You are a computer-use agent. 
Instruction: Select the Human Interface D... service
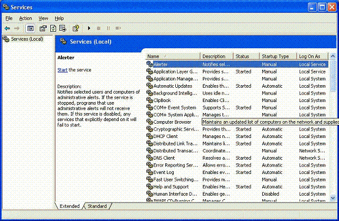(237, 194)
